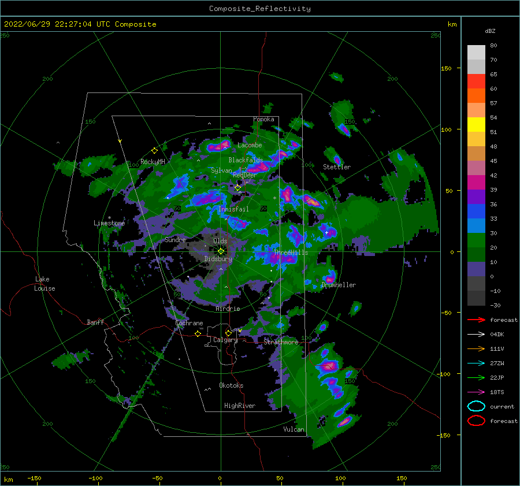Select the yellow radar-site diamond near Olds

pos(221,251)
